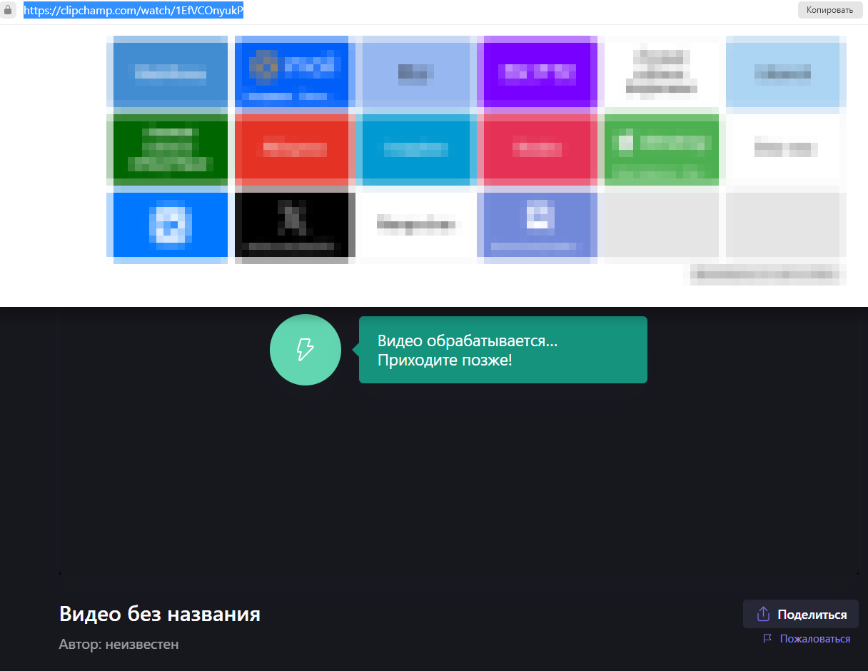
Task: Click the 'Видео обрабатывается' message bubble
Action: [503, 350]
